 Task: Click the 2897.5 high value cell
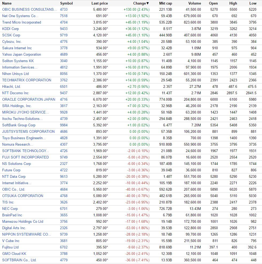coord(232,93)
